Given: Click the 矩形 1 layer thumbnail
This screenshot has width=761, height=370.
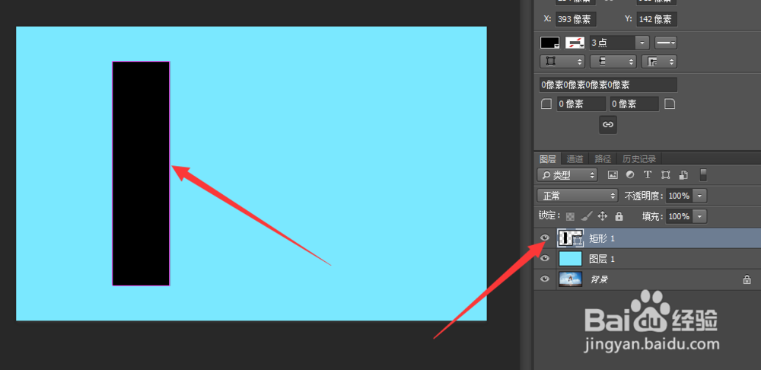Looking at the screenshot, I should (570, 238).
